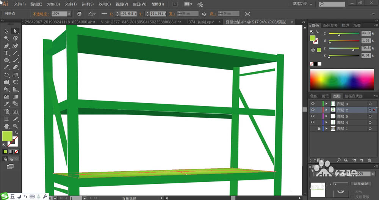Screen dimensions: 379x200
Task: Click the 图层 2 thumbnail
Action: [333, 110]
